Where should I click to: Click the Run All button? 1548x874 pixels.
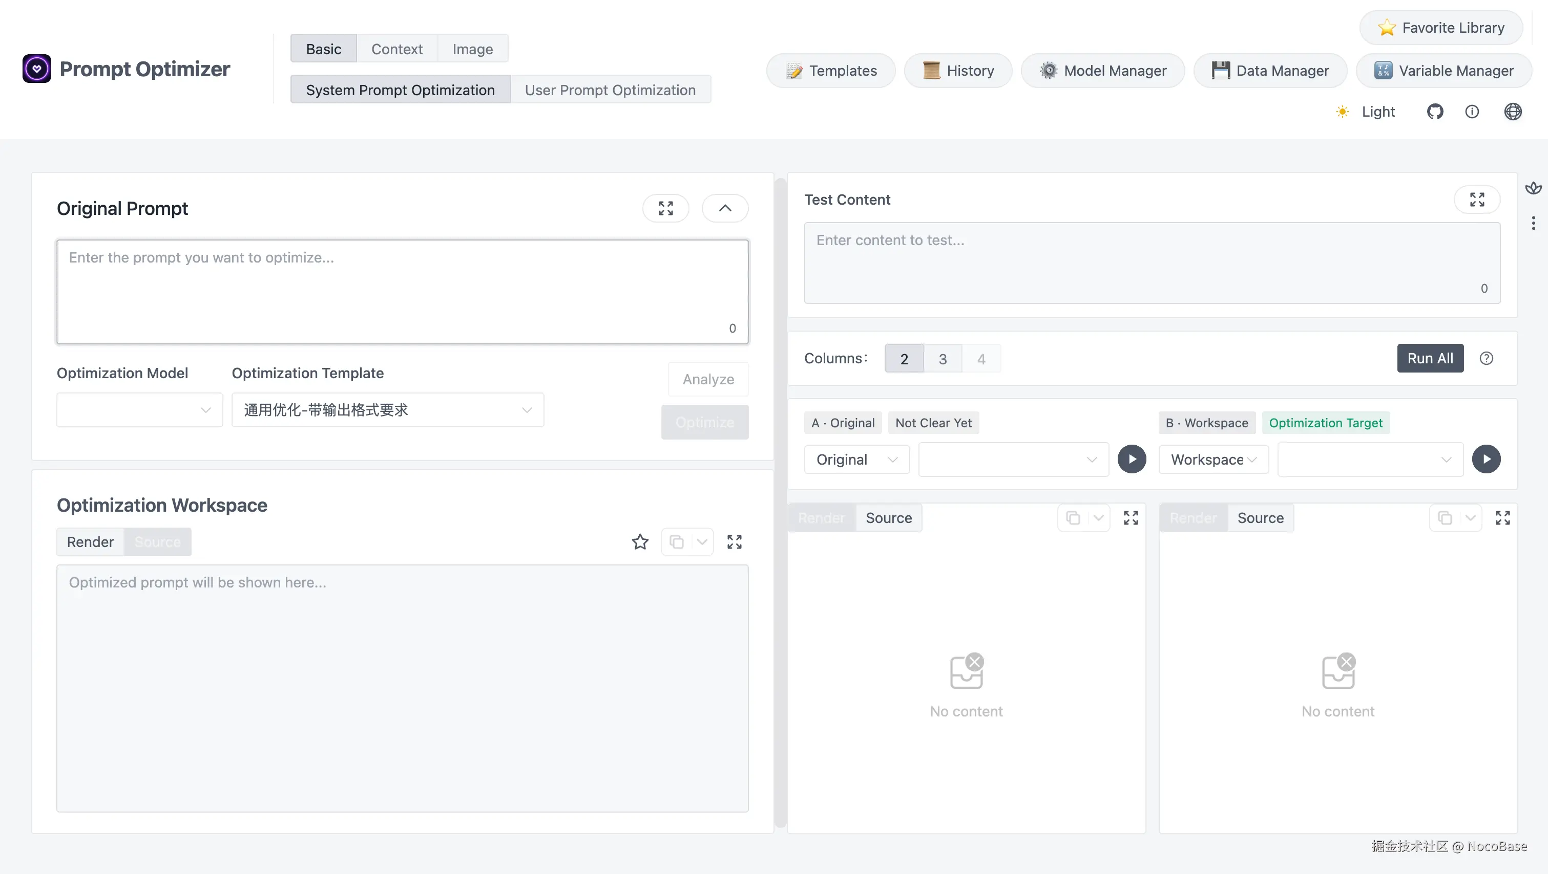click(1430, 358)
